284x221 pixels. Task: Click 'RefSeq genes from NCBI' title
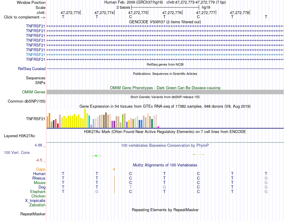coord(165,64)
